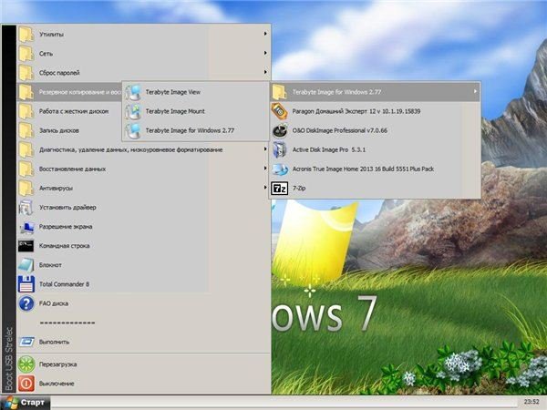The height and width of the screenshot is (410, 547).
Task: Click Выключение label
Action: [x=57, y=384]
